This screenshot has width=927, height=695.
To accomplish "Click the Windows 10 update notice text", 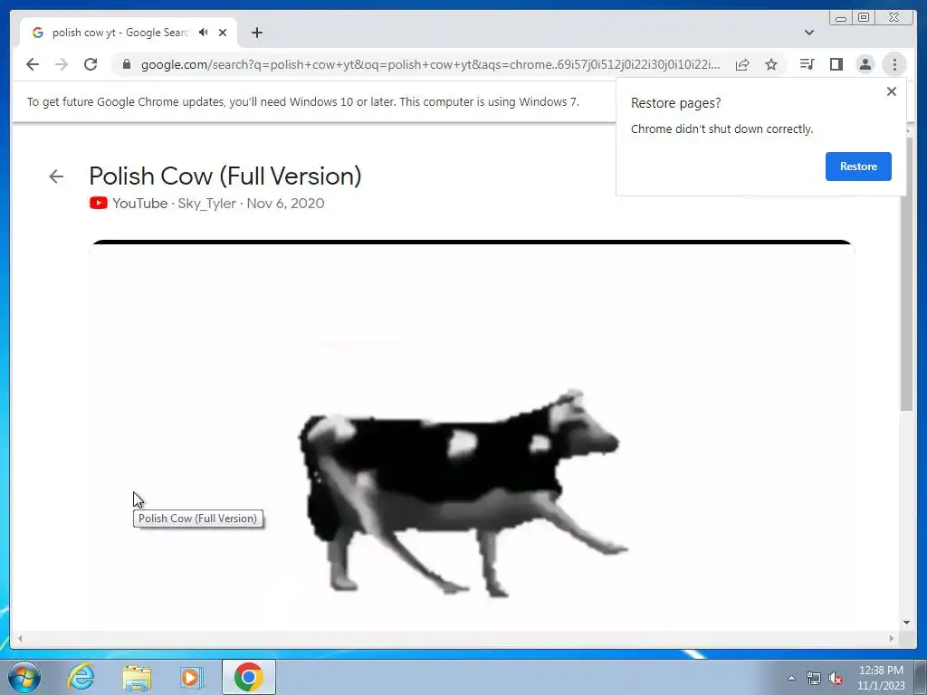I will coord(302,101).
